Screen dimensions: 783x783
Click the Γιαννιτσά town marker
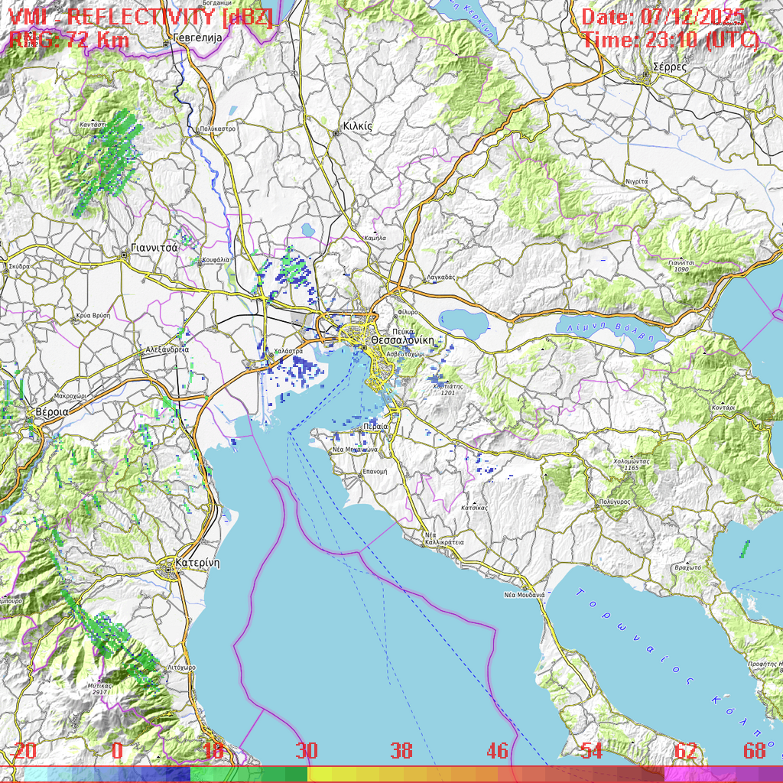(x=125, y=255)
